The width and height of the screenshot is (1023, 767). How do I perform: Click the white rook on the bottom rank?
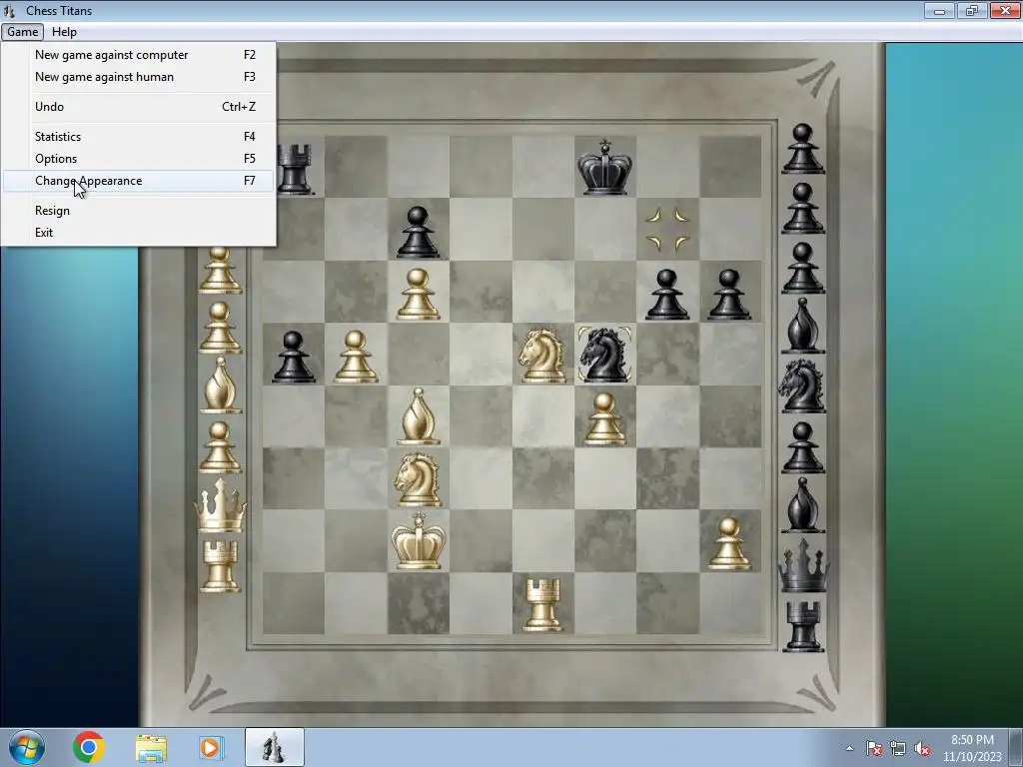click(x=542, y=604)
